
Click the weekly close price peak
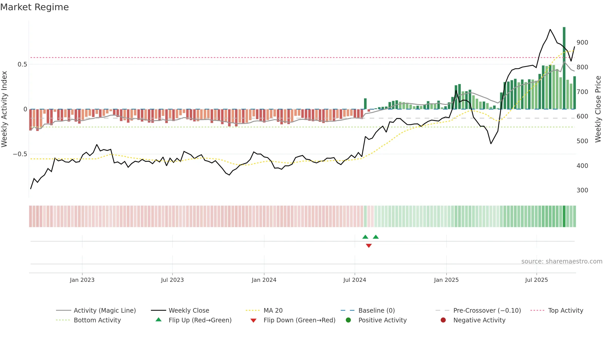[550, 30]
